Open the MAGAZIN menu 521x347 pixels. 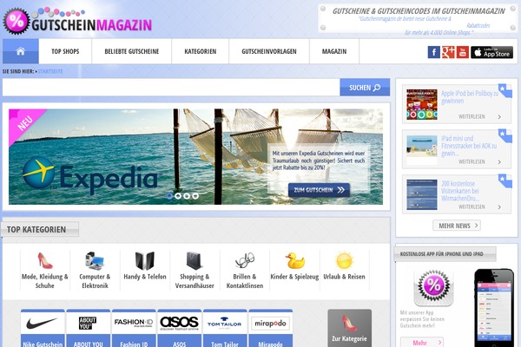[334, 51]
